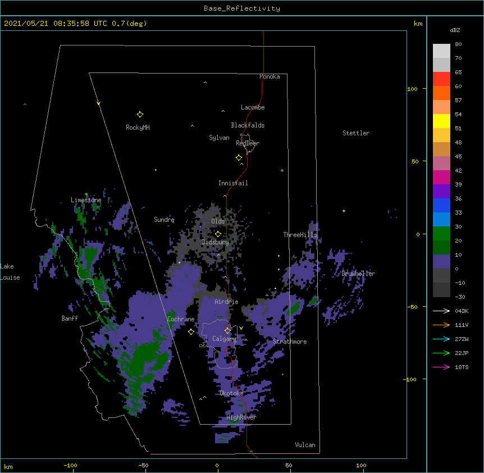Click the Lacombe city label
The height and width of the screenshot is (473, 484).
pos(253,107)
